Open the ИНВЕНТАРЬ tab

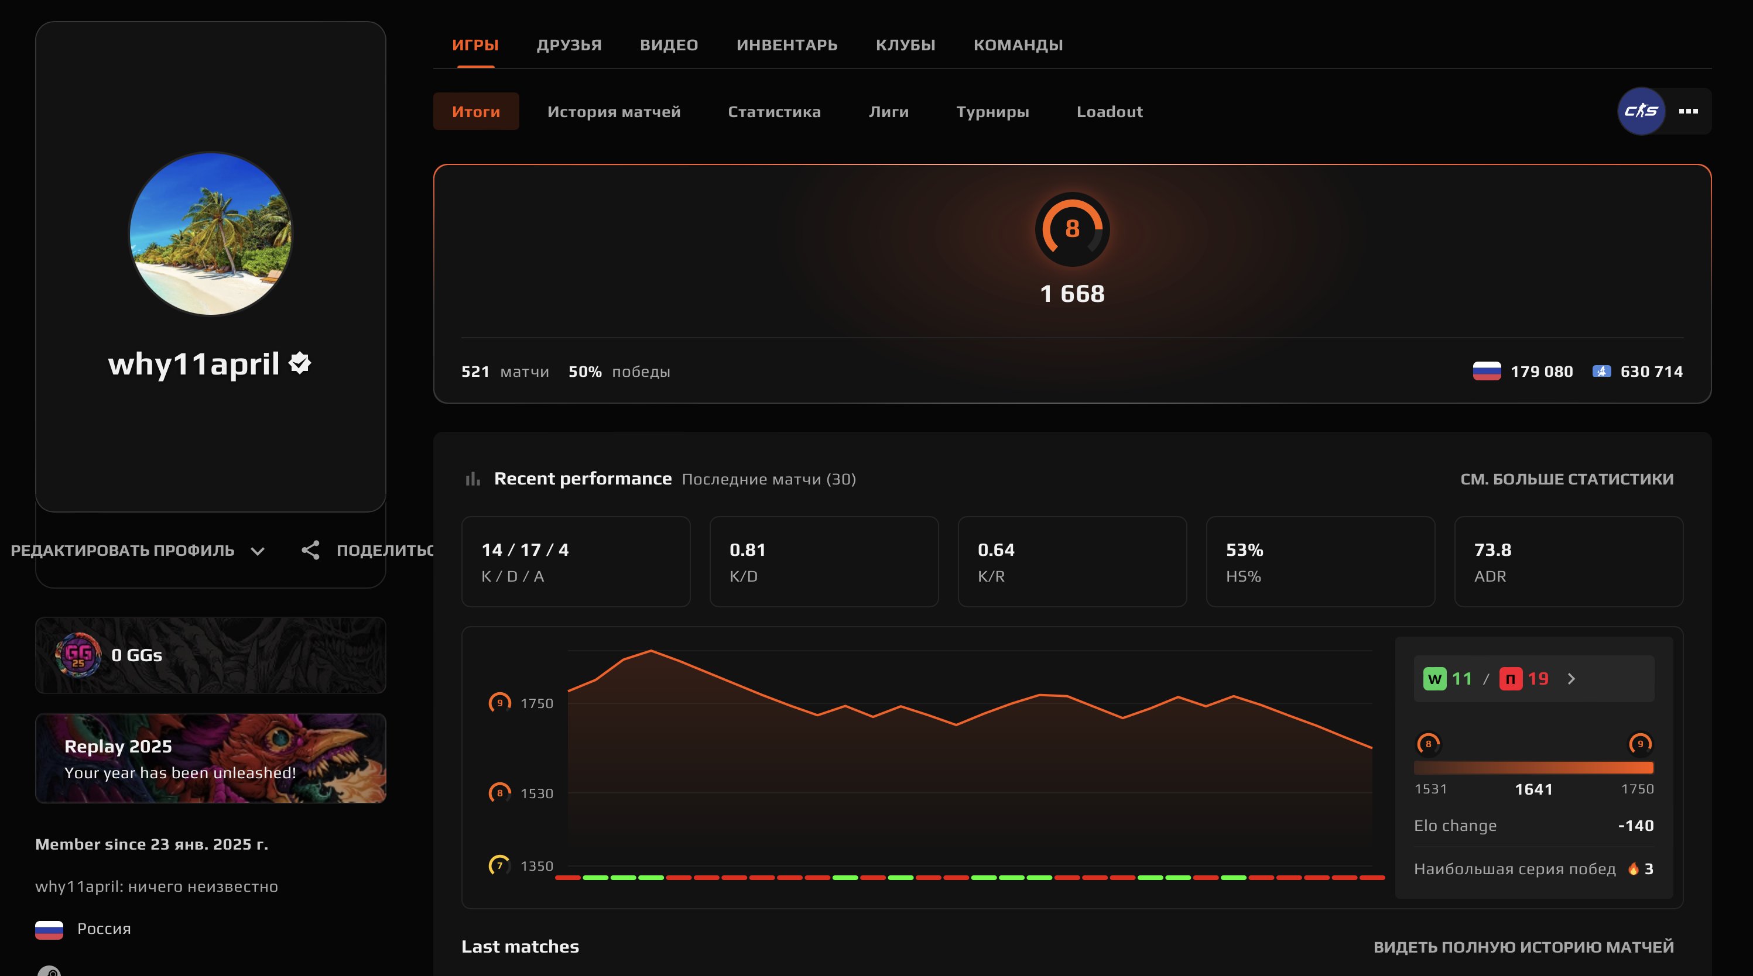pos(787,45)
